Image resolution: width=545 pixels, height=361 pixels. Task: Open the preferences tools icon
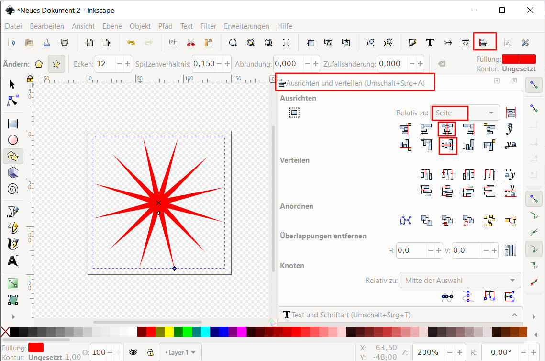(x=525, y=43)
